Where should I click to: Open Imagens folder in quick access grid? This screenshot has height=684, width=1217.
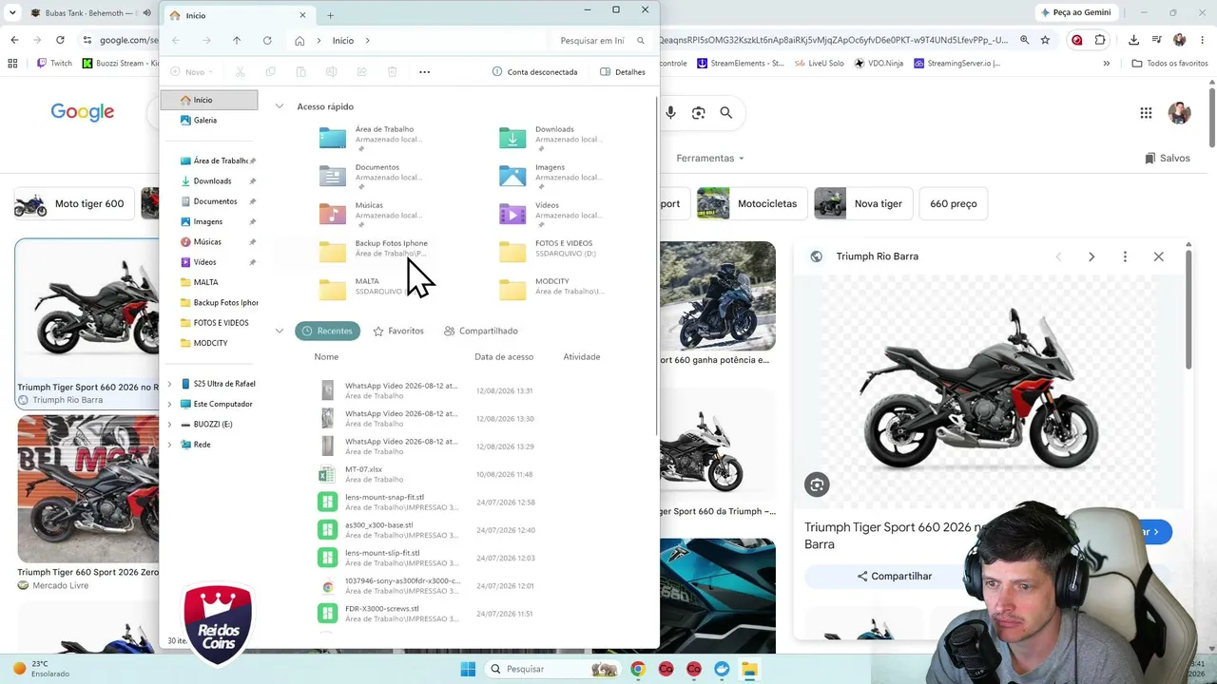click(553, 177)
